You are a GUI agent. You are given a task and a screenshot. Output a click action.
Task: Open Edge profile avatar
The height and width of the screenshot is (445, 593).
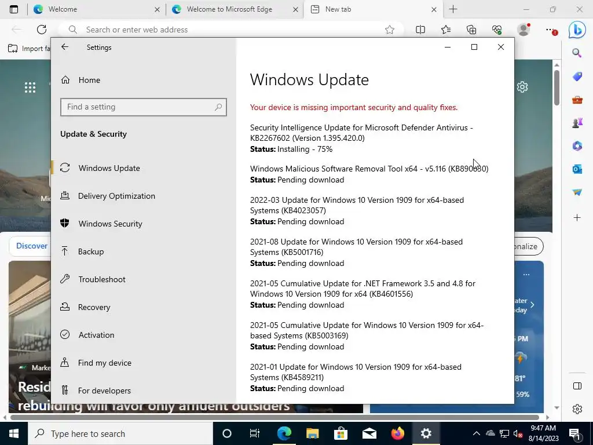(524, 30)
